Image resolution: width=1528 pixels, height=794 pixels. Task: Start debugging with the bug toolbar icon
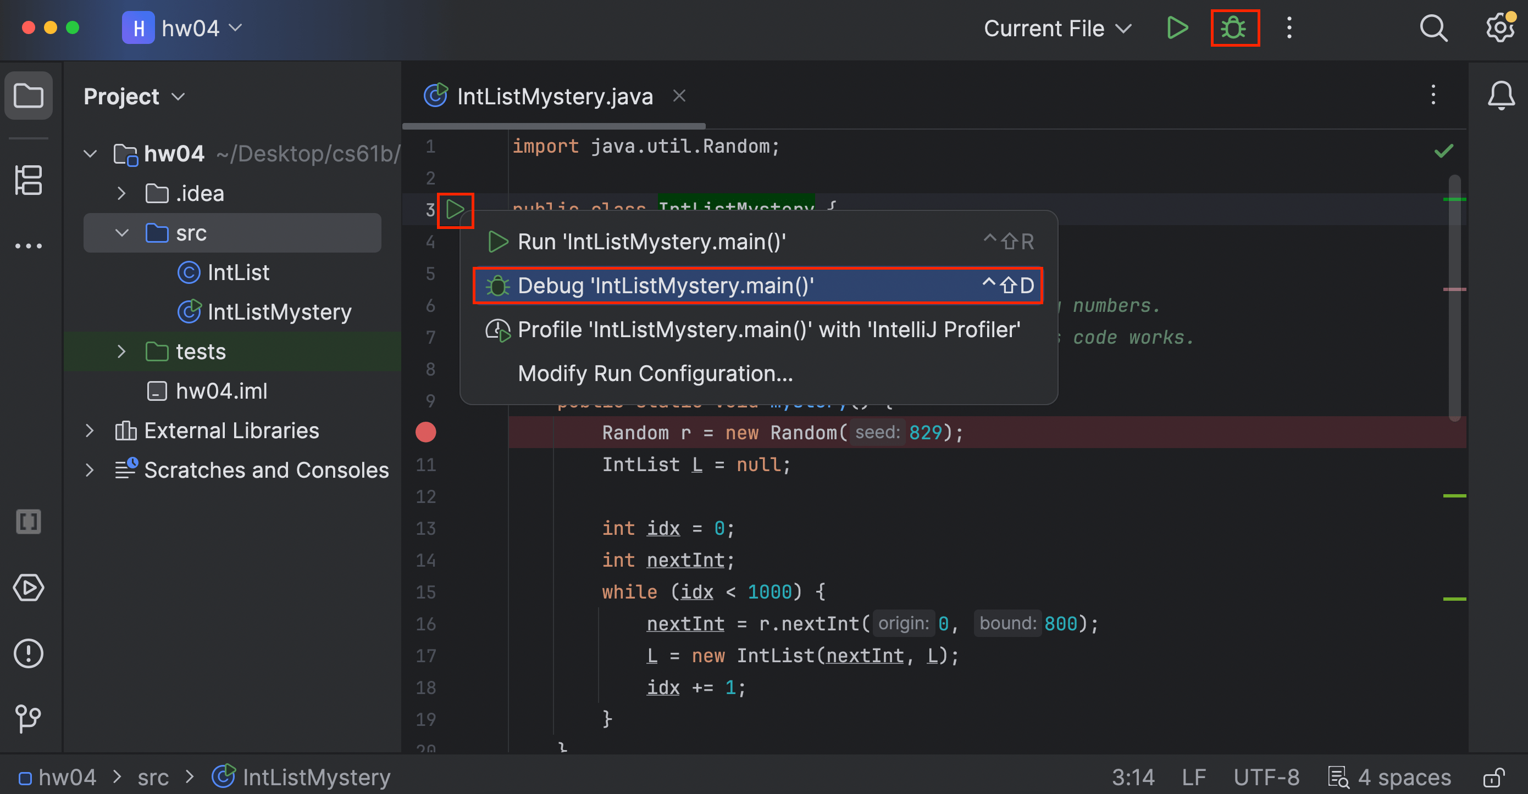(x=1234, y=28)
